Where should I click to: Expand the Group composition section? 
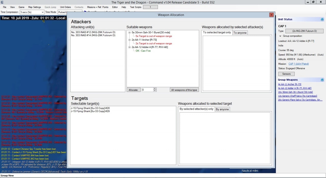(x=280, y=36)
